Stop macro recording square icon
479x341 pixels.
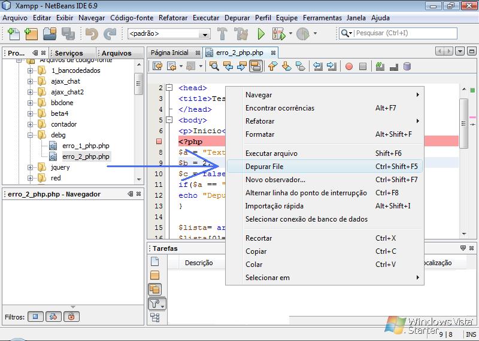pos(363,66)
